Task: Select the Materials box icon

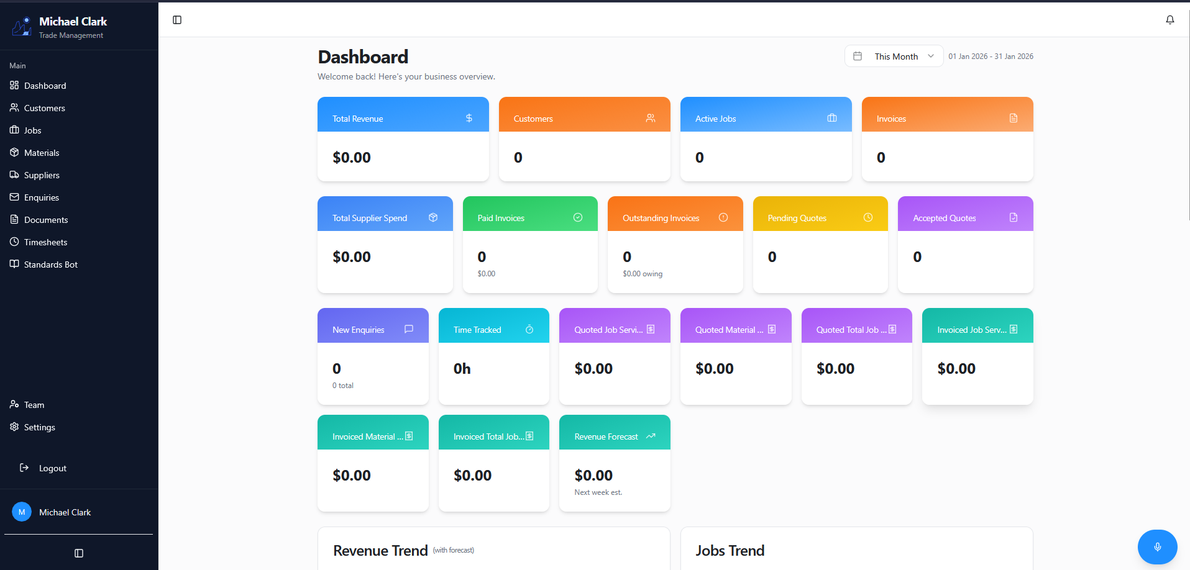Action: pos(14,152)
